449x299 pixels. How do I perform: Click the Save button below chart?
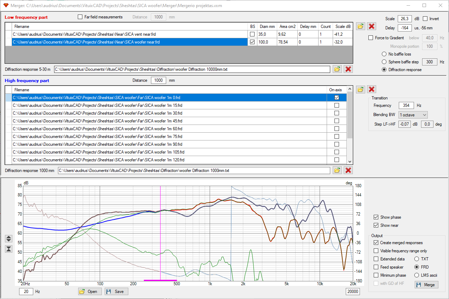(x=116, y=292)
